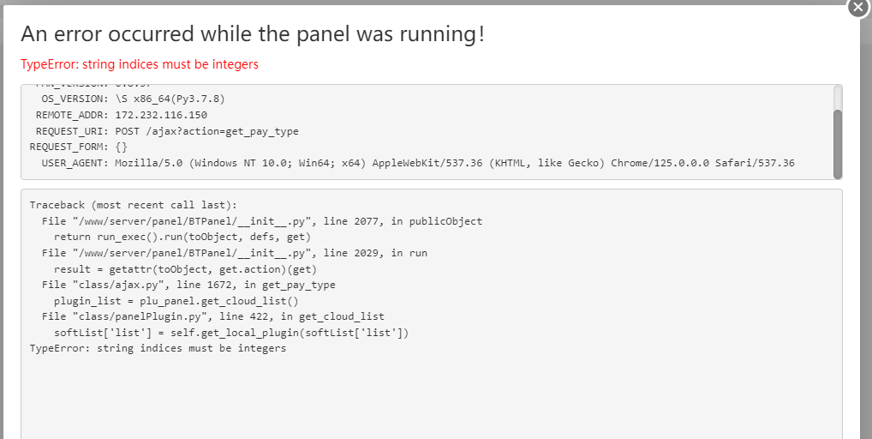Click the USER_AGENT Mozilla string
This screenshot has height=439, width=872.
(455, 163)
